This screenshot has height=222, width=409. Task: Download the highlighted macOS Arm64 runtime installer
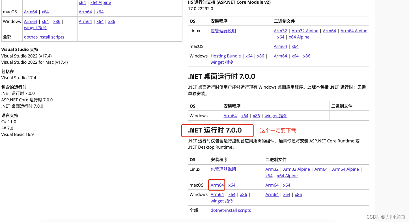point(217,185)
